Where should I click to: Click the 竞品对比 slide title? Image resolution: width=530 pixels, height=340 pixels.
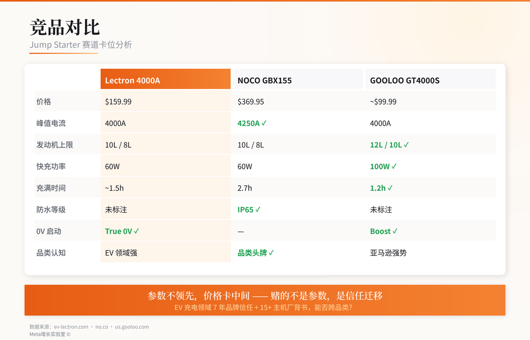coord(65,28)
